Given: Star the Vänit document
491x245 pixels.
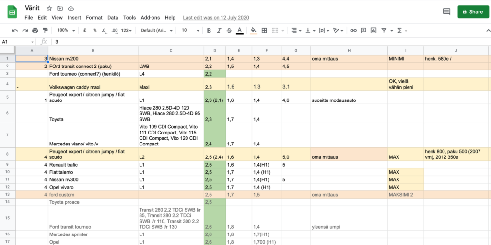Looking at the screenshot, I should pos(49,9).
